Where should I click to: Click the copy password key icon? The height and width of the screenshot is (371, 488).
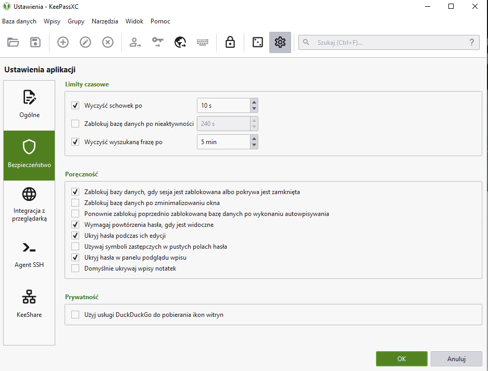(158, 42)
